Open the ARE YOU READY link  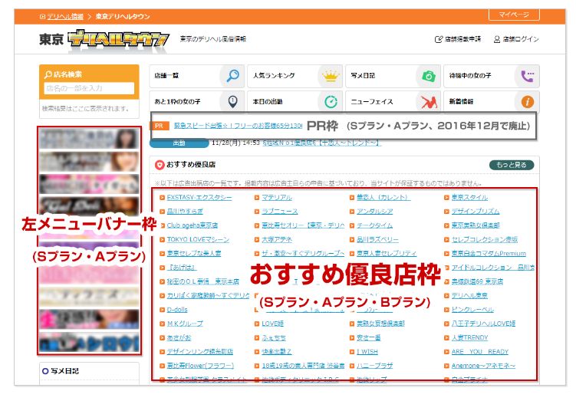tap(480, 352)
